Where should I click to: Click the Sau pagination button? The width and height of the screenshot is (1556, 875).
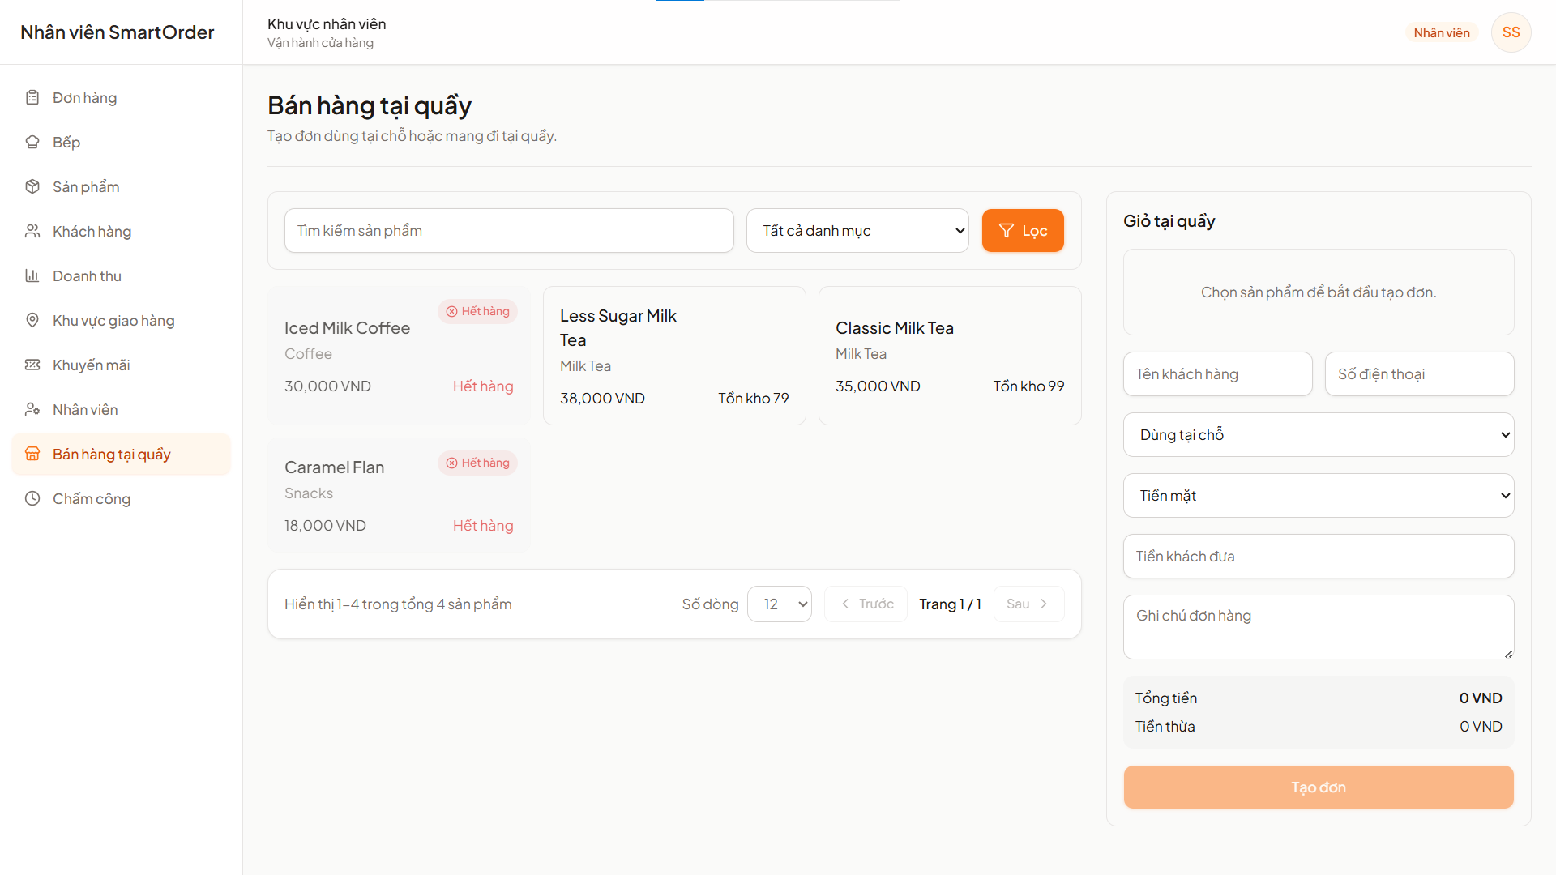[x=1028, y=604]
